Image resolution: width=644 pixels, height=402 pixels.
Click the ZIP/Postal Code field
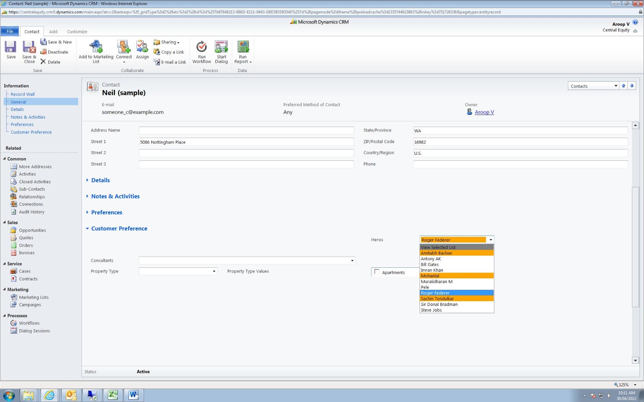pyautogui.click(x=520, y=142)
